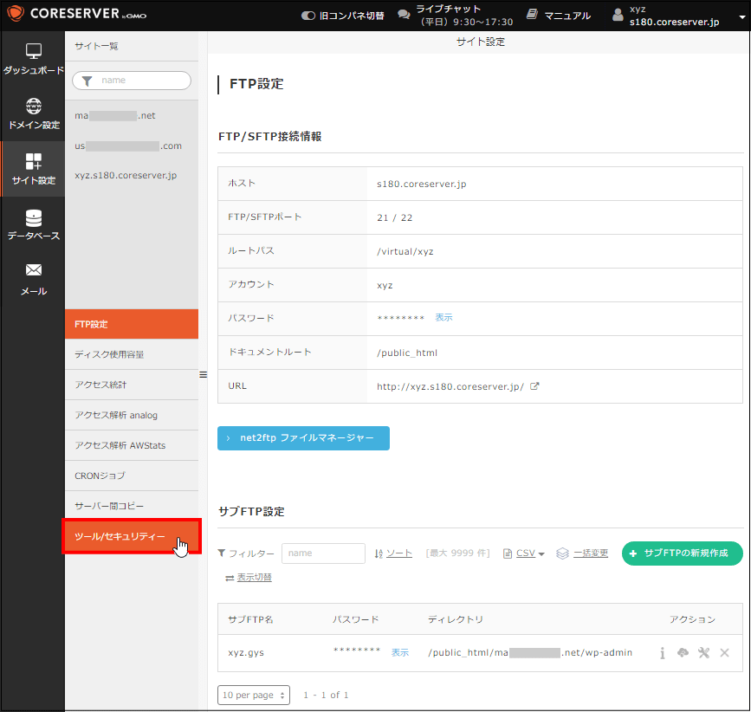This screenshot has height=712, width=751.
Task: Open the マニュアル book icon
Action: point(532,15)
